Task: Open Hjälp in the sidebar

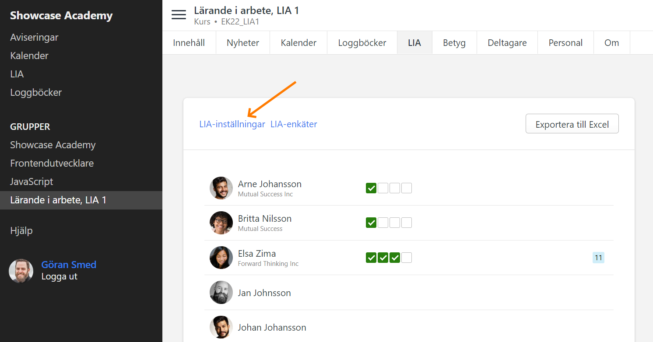Action: click(x=21, y=230)
